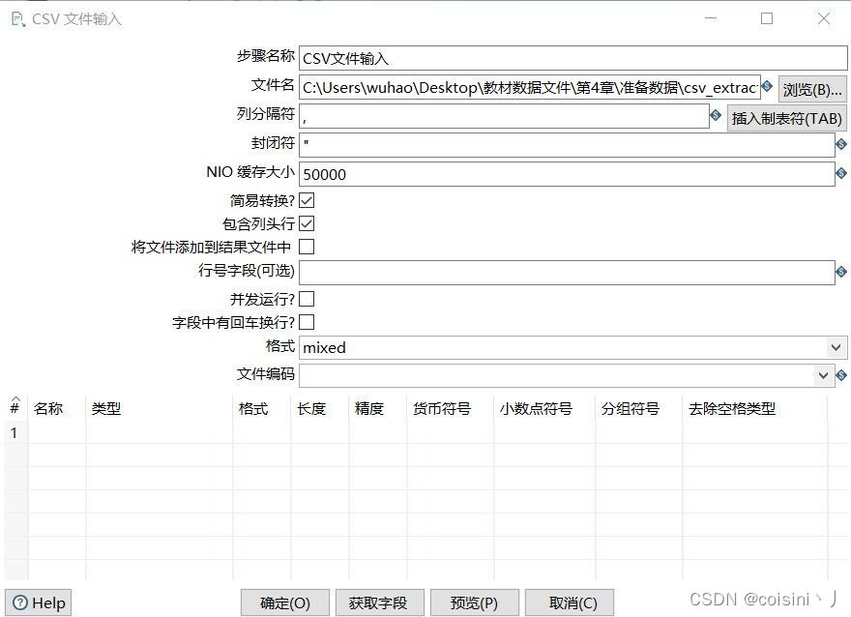Click the 获取字段 button
Viewport: 851px width, 617px height.
tap(379, 602)
